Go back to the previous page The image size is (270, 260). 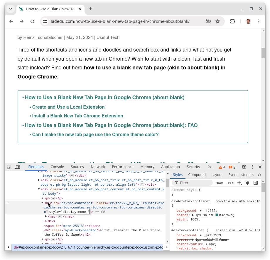tap(11, 21)
